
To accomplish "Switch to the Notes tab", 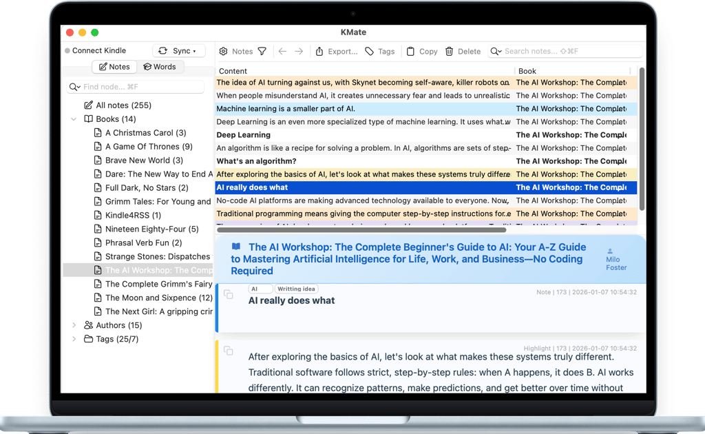I will pyautogui.click(x=115, y=67).
